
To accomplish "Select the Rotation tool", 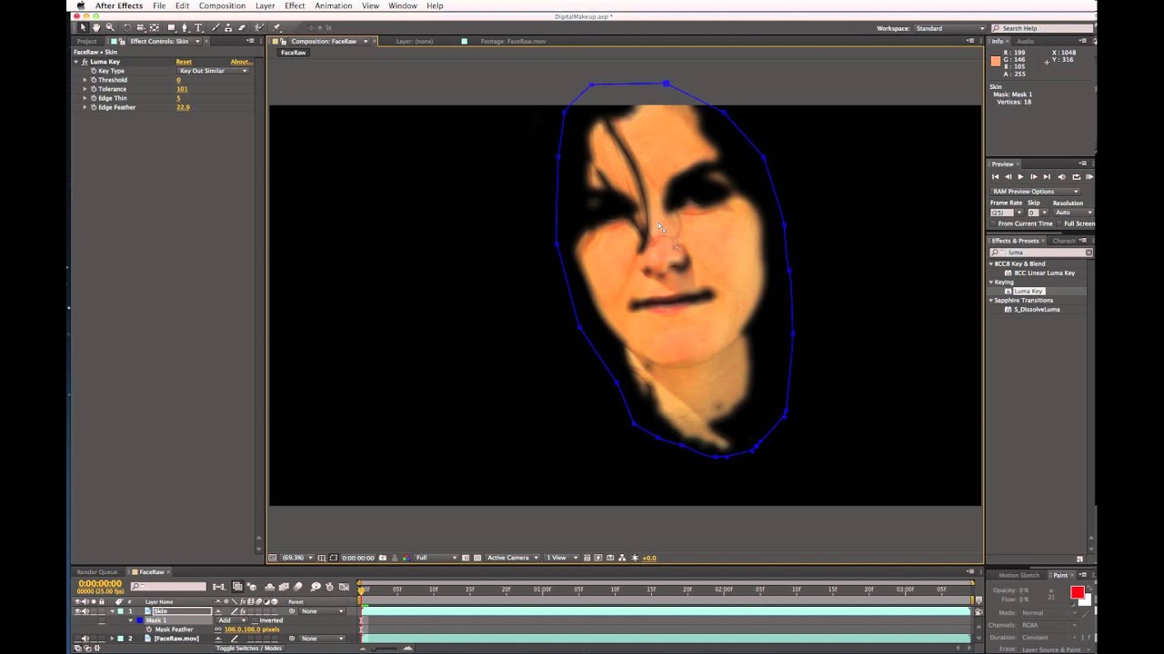I will pos(127,28).
